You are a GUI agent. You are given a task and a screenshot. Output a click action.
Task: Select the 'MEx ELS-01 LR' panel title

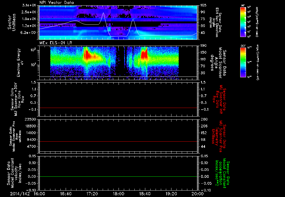pyautogui.click(x=56, y=43)
